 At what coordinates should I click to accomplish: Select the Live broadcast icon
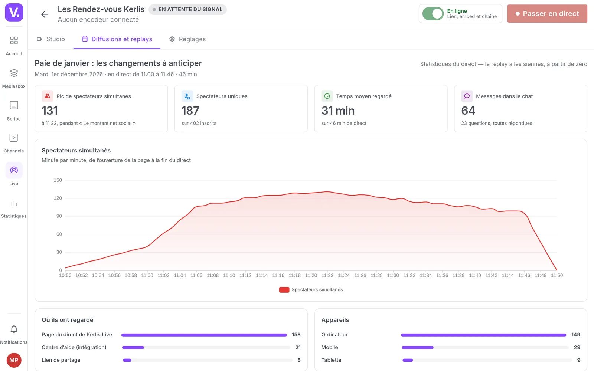coord(14,170)
